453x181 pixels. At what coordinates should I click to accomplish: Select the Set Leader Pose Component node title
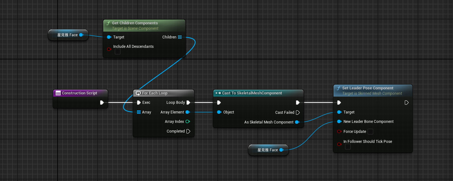368,88
